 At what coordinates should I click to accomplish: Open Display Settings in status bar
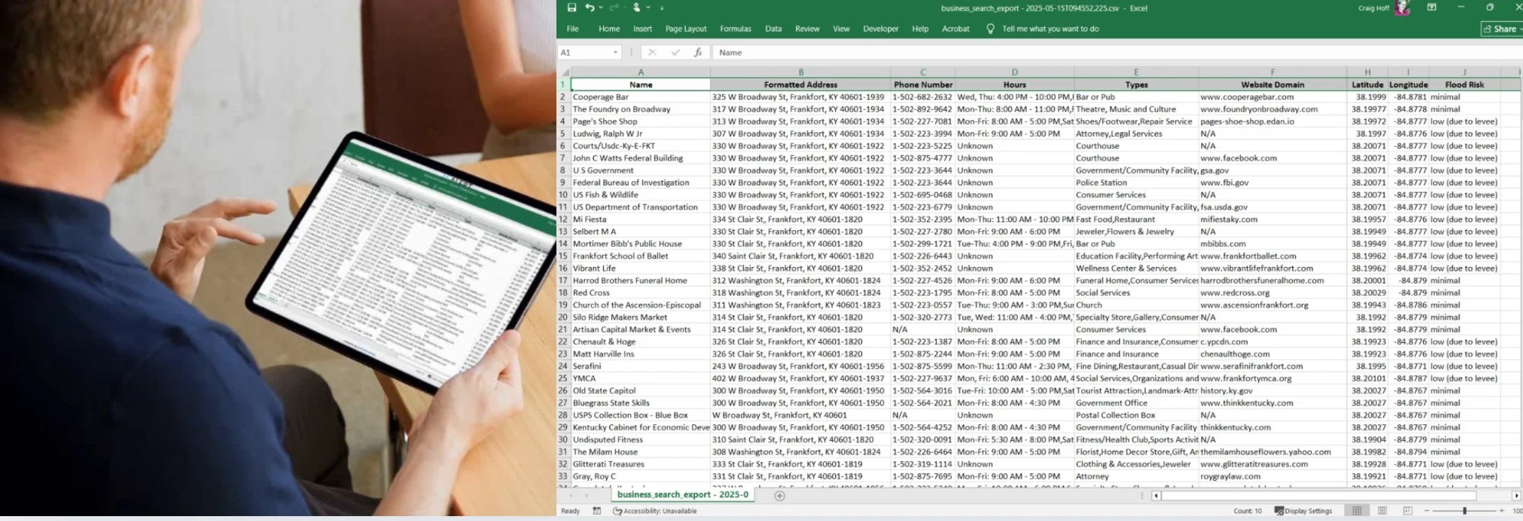1302,511
